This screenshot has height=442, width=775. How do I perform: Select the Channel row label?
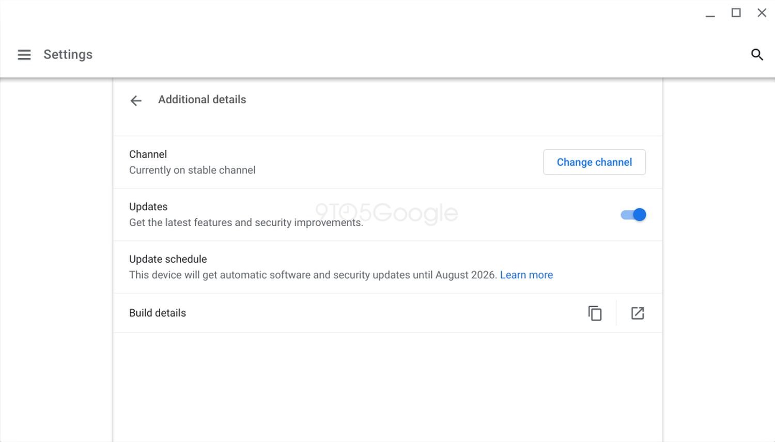148,154
